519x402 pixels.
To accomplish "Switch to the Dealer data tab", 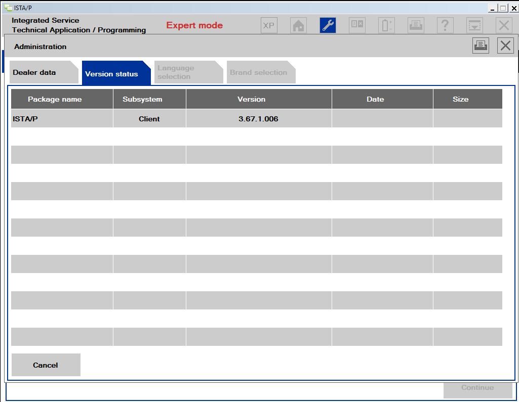I will pos(44,72).
